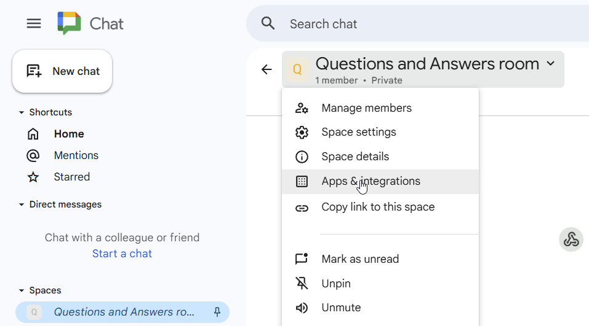Start a New chat
This screenshot has height=326, width=589.
(62, 71)
